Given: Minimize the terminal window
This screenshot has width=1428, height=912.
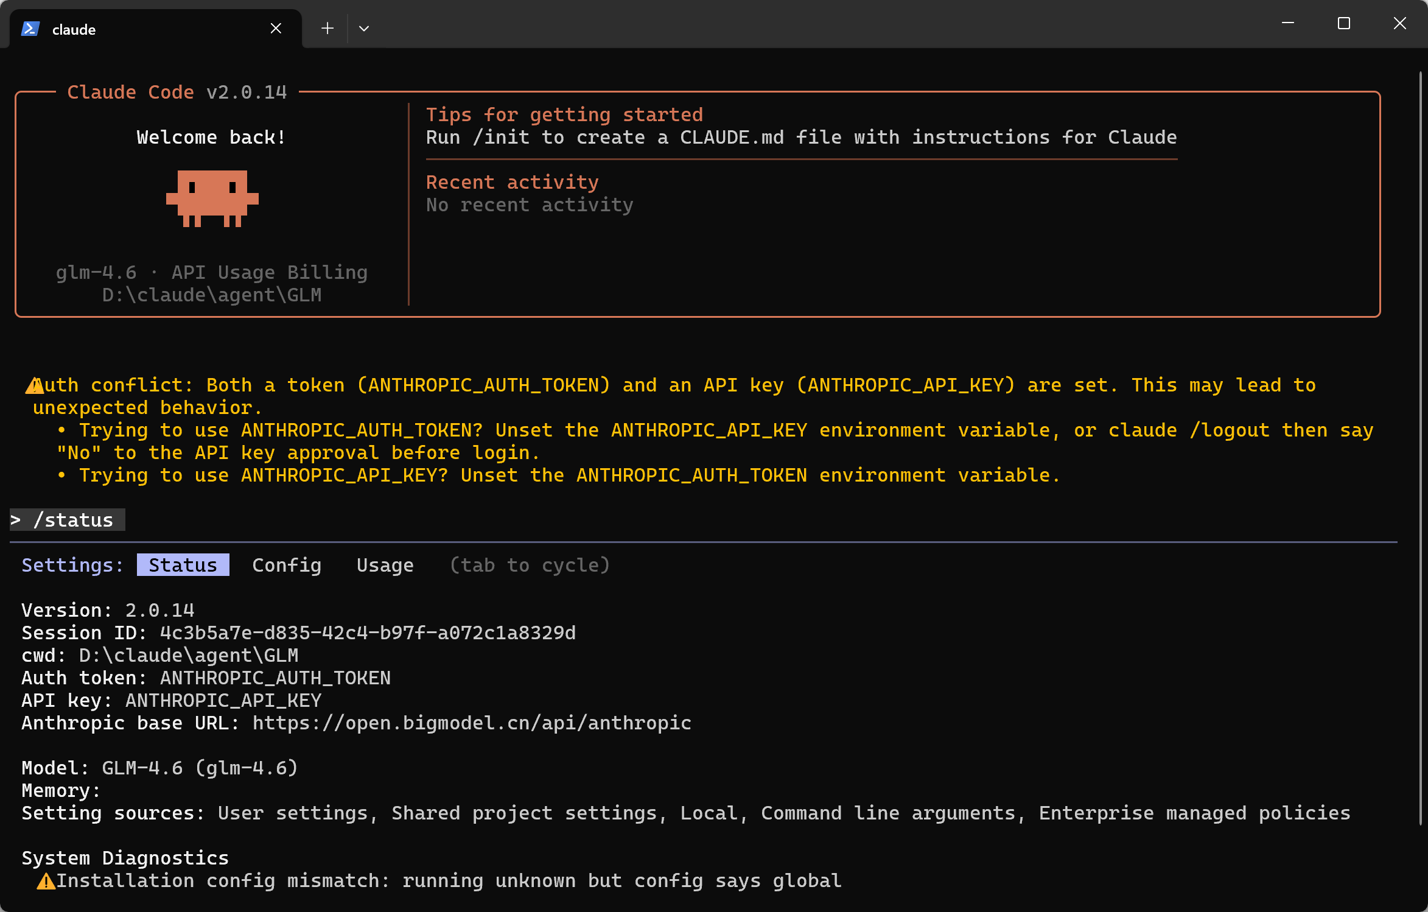Looking at the screenshot, I should click(x=1287, y=24).
